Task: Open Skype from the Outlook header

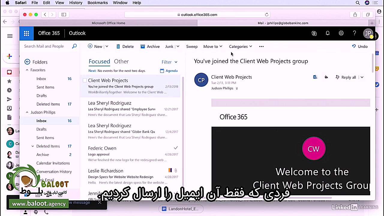Action: (x=314, y=33)
